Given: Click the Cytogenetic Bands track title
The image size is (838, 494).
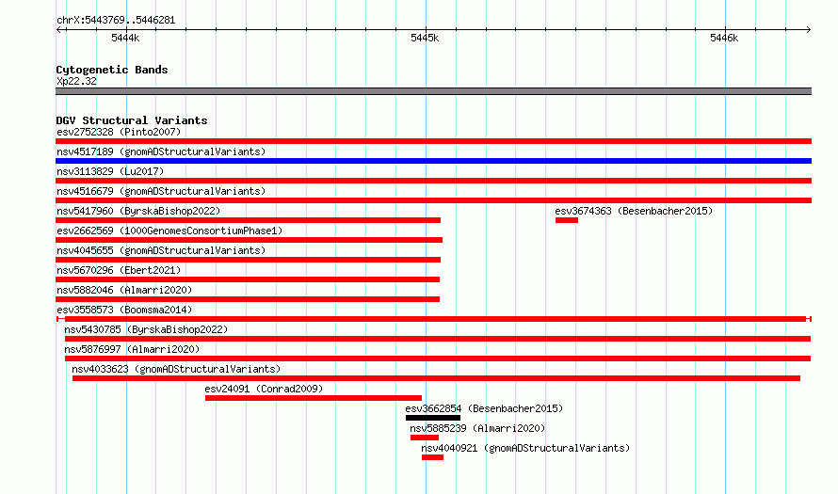Looking at the screenshot, I should 112,70.
